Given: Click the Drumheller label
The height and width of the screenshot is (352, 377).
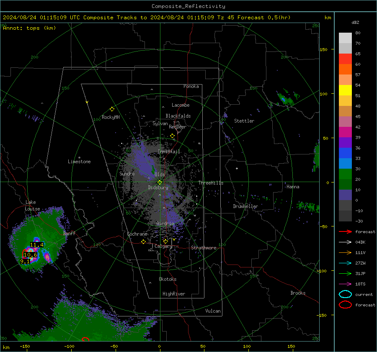Looking at the screenshot, I should click(x=245, y=206).
